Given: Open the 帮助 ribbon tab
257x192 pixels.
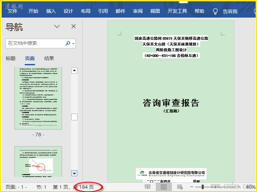Looking at the screenshot, I should tap(199, 11).
